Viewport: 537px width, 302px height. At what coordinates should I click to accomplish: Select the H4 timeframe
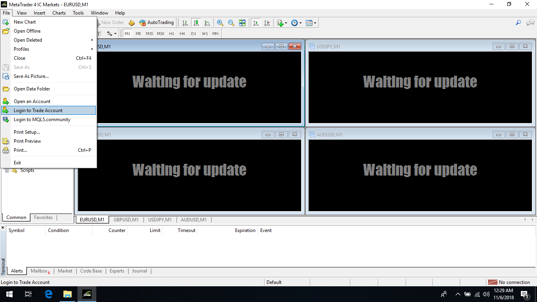pos(182,34)
